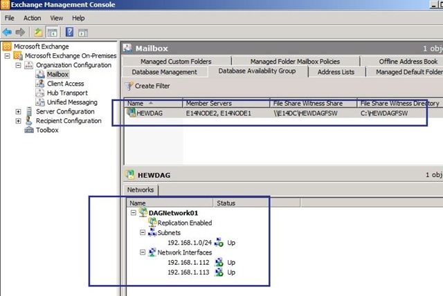Select Hub Transport in tree
The width and height of the screenshot is (443, 296).
point(67,93)
